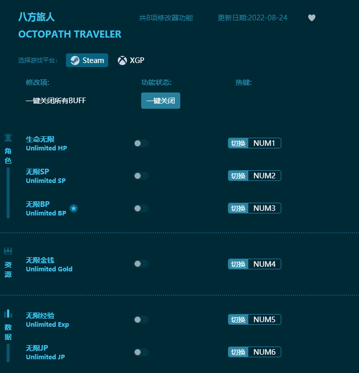Click the Xbox logo icon
This screenshot has height=373, width=359.
[x=122, y=60]
